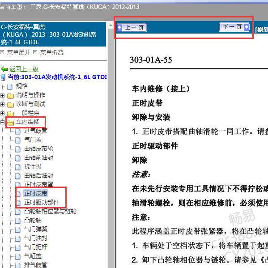Click document icon beside 气门油封
Screen dimensions: 268x268
(18, 238)
